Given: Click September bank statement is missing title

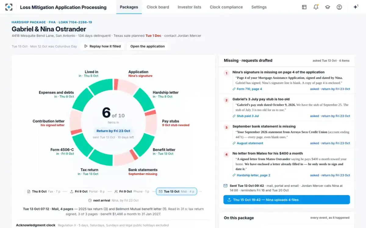Looking at the screenshot, I should [x=264, y=126].
